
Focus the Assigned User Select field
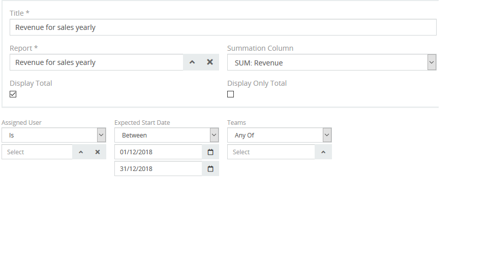point(37,152)
